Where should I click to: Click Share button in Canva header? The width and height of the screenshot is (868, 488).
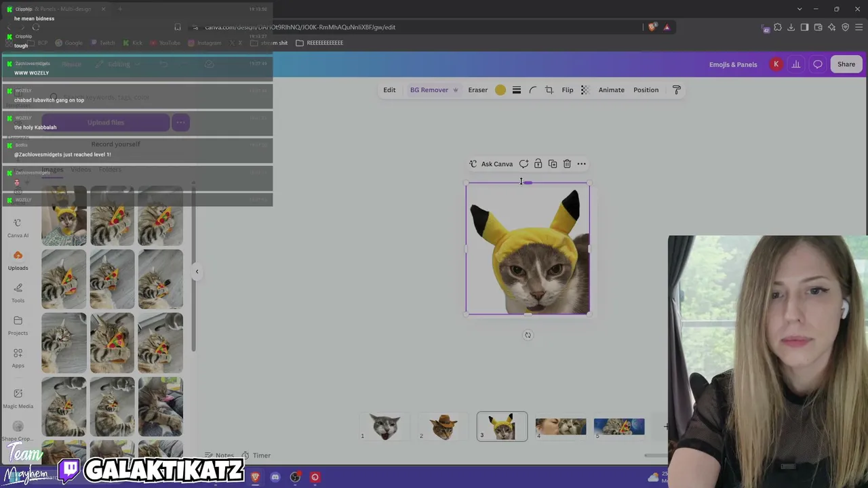coord(846,64)
